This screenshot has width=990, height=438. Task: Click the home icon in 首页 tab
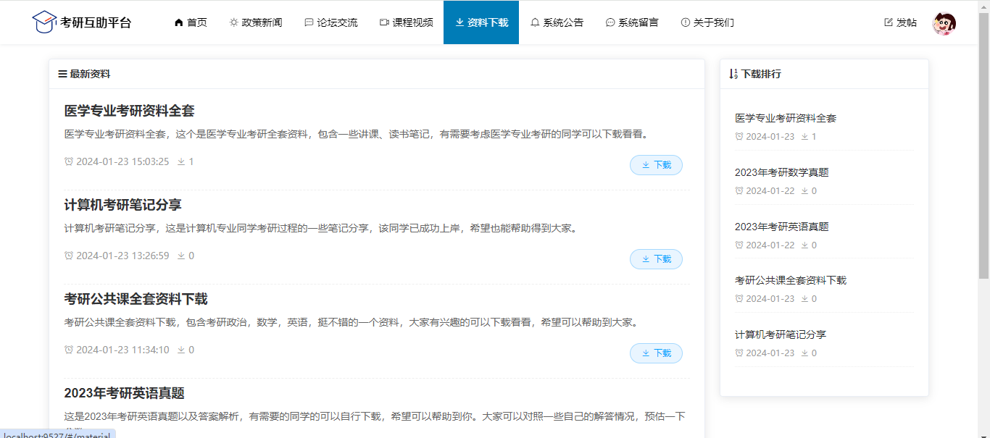(x=179, y=22)
